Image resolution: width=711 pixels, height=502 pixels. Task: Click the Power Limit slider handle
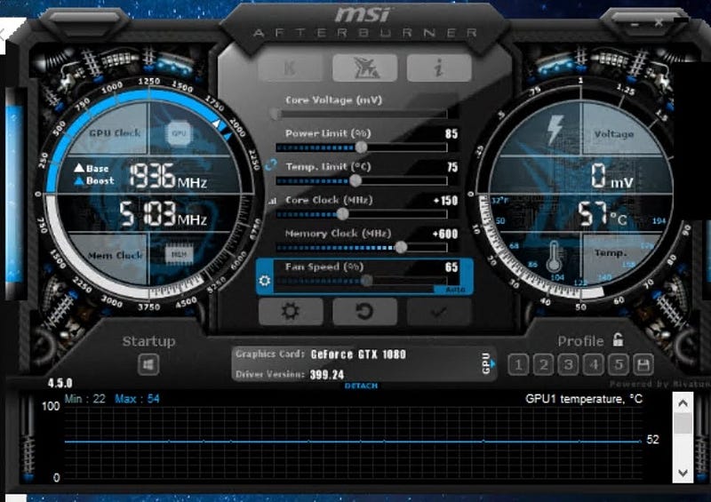[361, 147]
